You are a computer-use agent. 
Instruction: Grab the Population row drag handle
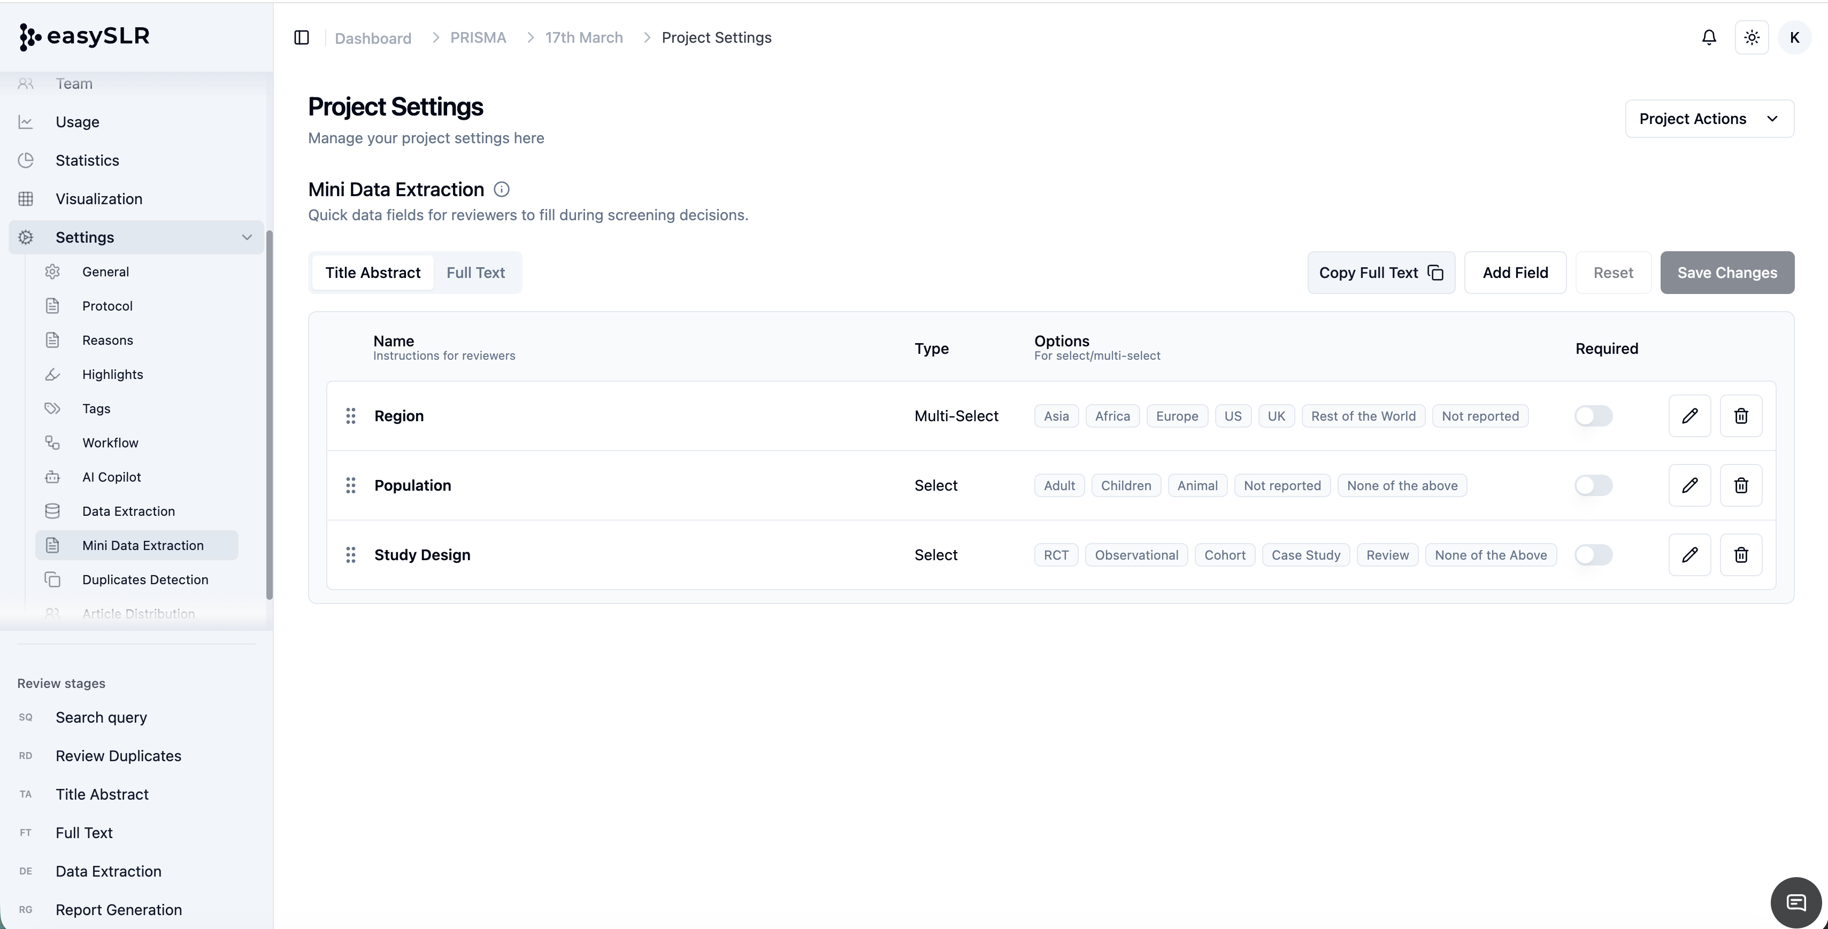click(x=350, y=485)
